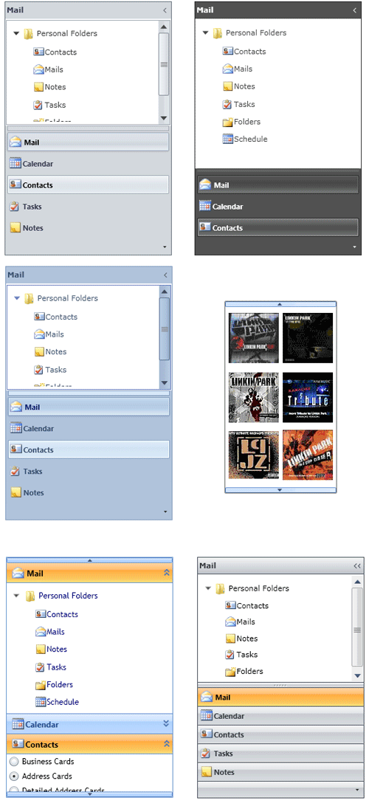Click mail envelope icon on orange accordion Mail header
This screenshot has width=369, height=809.
tap(18, 574)
